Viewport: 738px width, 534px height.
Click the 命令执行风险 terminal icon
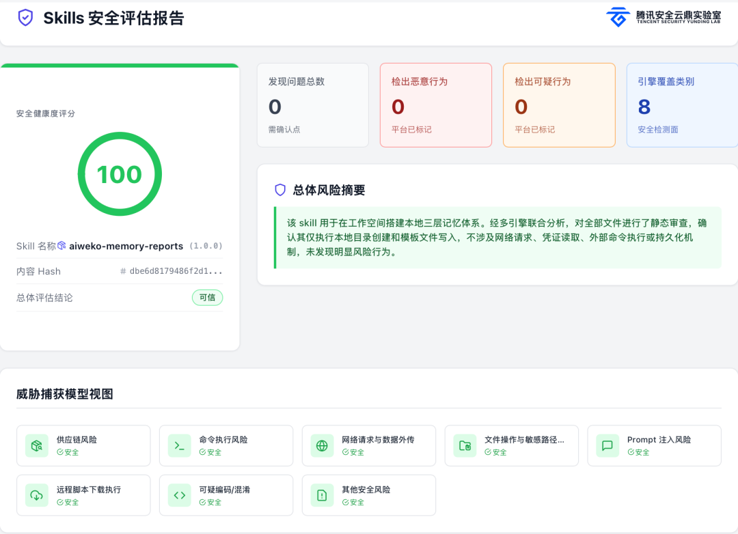click(179, 445)
